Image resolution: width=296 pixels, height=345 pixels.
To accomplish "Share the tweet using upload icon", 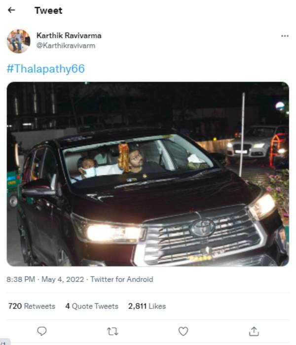I will [x=254, y=331].
